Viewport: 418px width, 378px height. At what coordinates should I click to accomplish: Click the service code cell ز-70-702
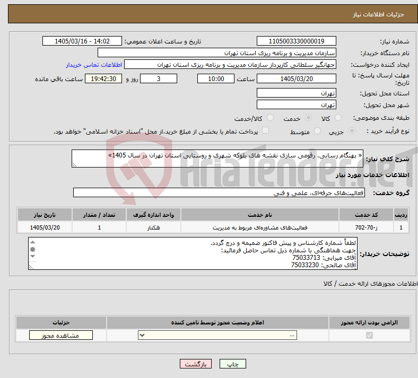tap(367, 227)
